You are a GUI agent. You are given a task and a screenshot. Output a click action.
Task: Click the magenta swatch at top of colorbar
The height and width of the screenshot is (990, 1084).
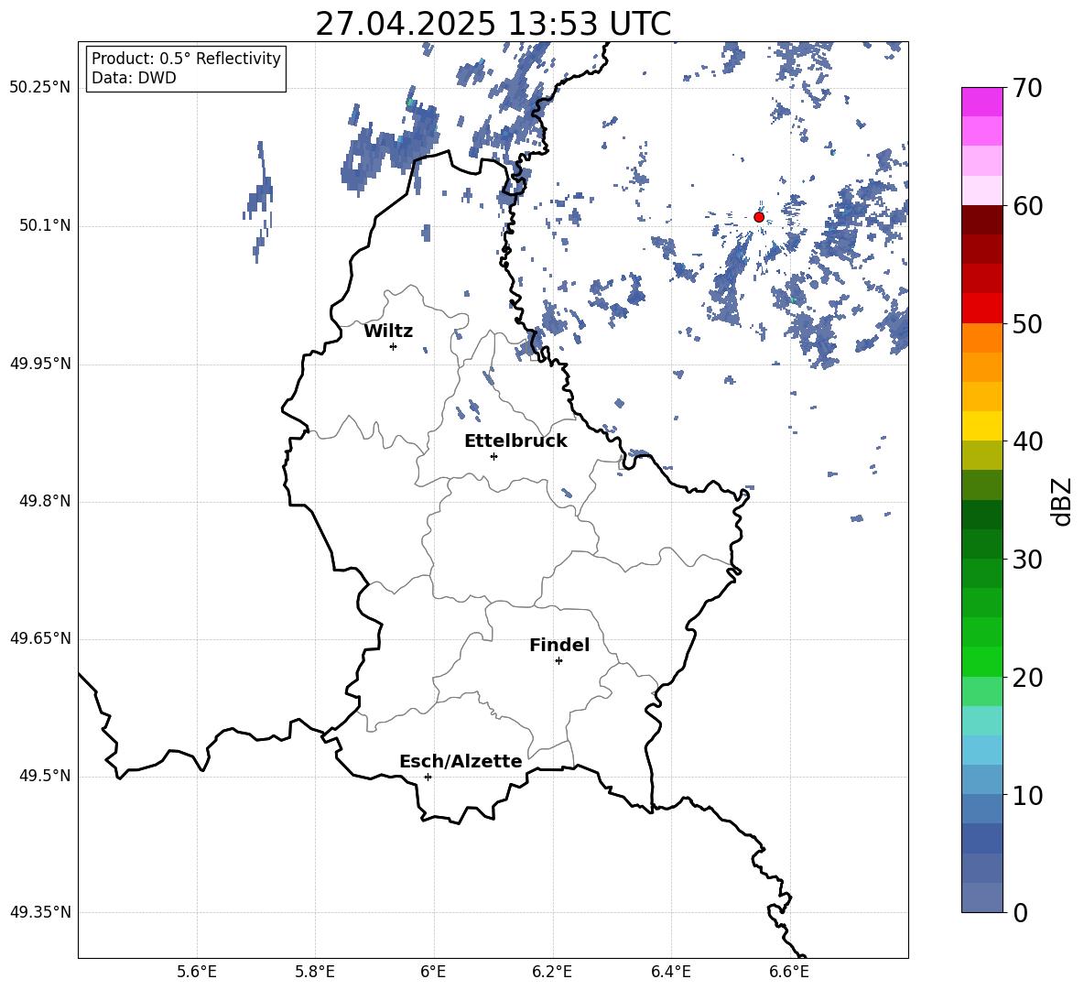click(982, 103)
